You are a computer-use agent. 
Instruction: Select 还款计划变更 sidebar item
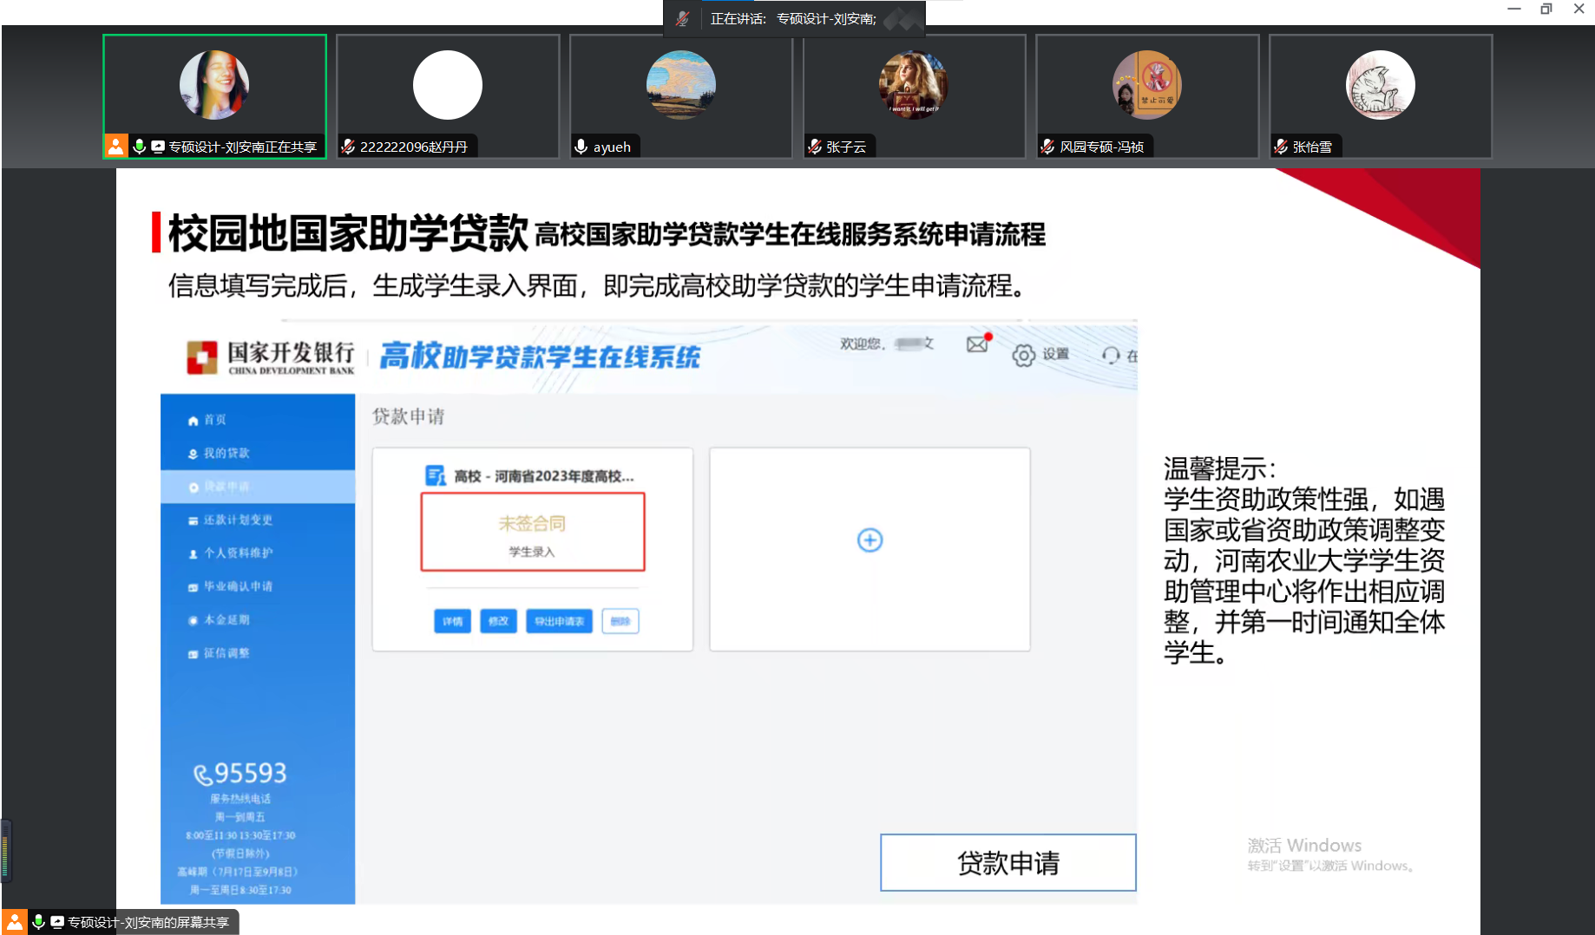click(x=237, y=520)
